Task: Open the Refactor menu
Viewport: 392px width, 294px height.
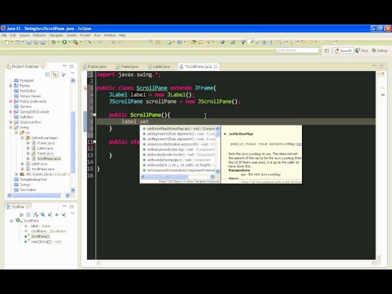Action: click(x=39, y=36)
